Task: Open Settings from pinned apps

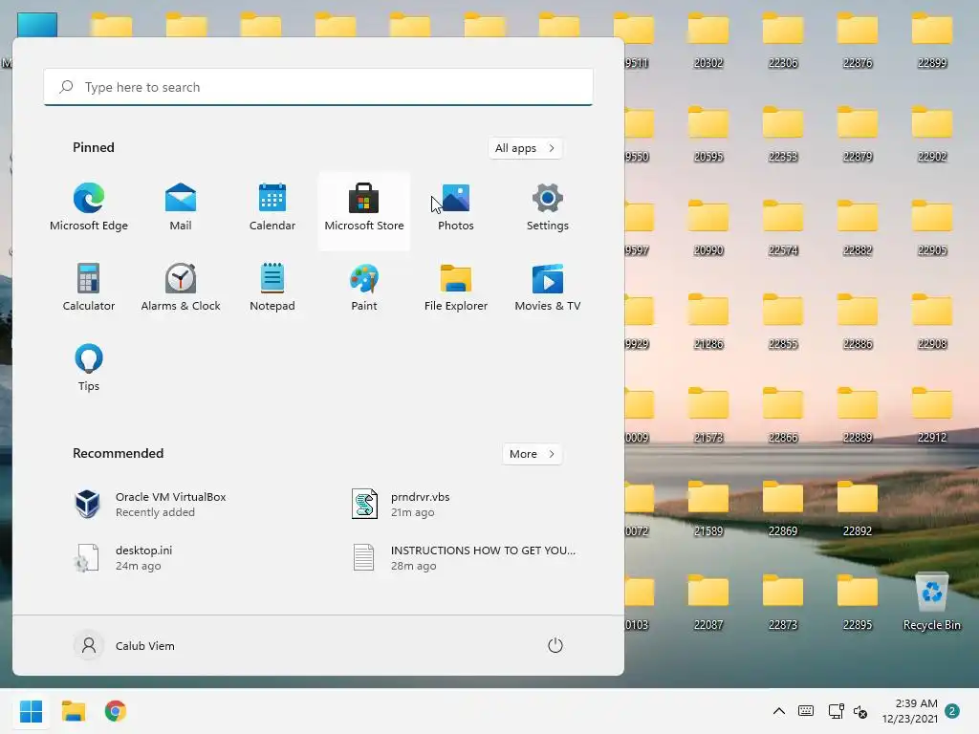Action: coord(548,209)
